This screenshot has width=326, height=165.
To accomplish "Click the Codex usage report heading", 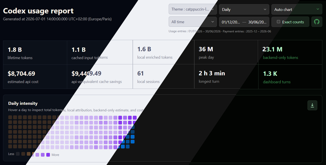I will click(38, 11).
